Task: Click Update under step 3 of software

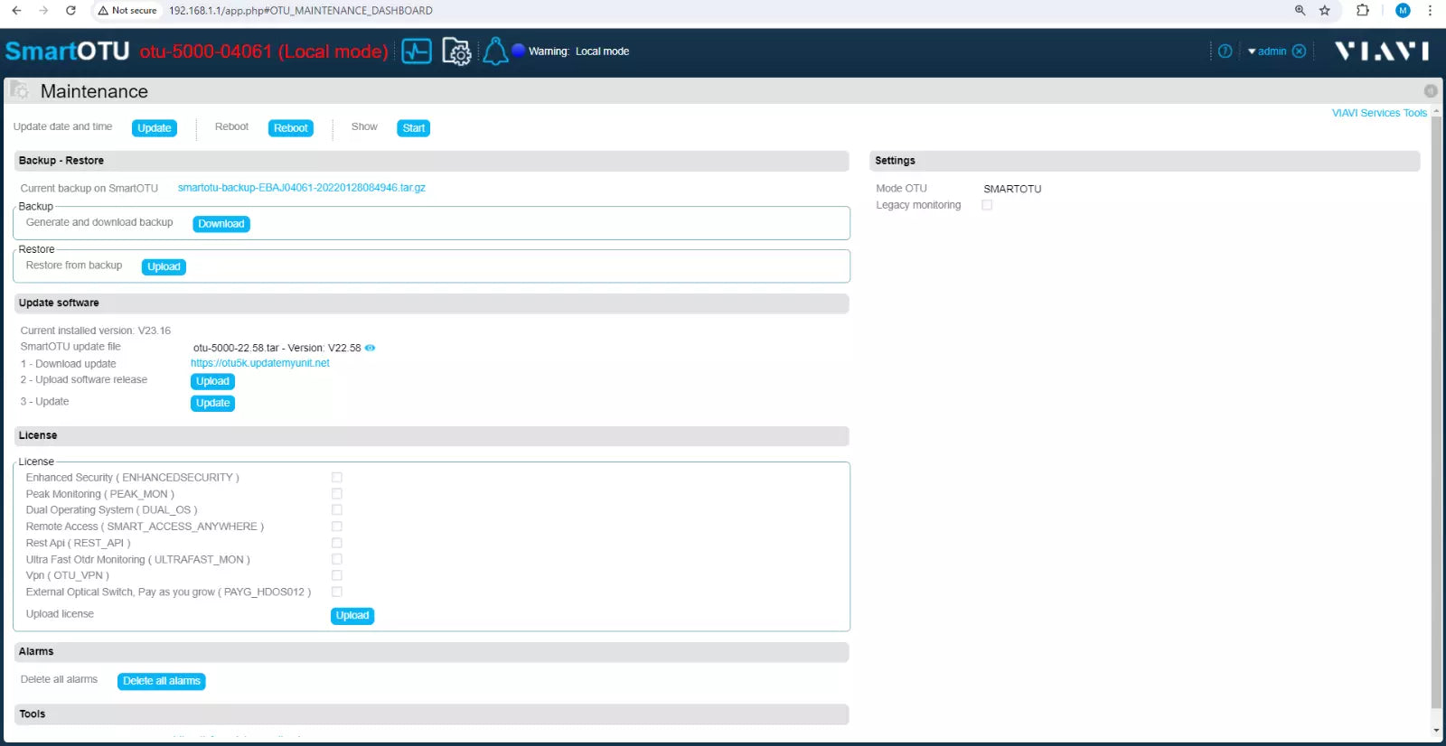Action: (212, 403)
